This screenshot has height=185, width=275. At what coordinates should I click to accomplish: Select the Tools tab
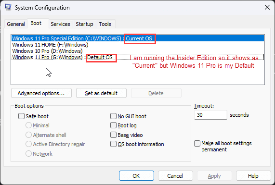pyautogui.click(x=105, y=24)
